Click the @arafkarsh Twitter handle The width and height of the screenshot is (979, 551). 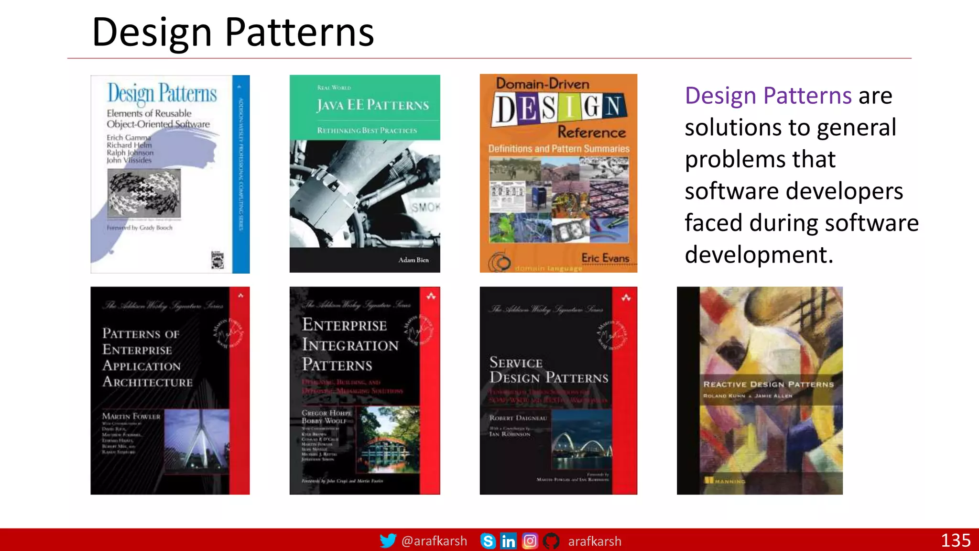tap(434, 541)
